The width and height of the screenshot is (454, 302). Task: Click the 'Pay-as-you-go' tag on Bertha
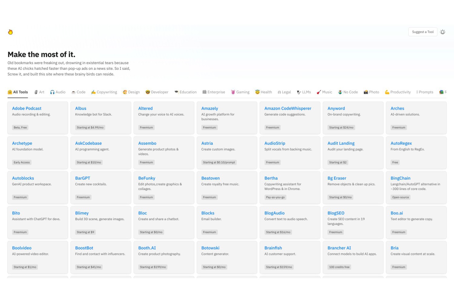click(x=275, y=197)
